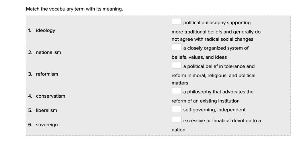Click the answer box for 'self-governing, independent'
The height and width of the screenshot is (144, 301).
pos(177,109)
